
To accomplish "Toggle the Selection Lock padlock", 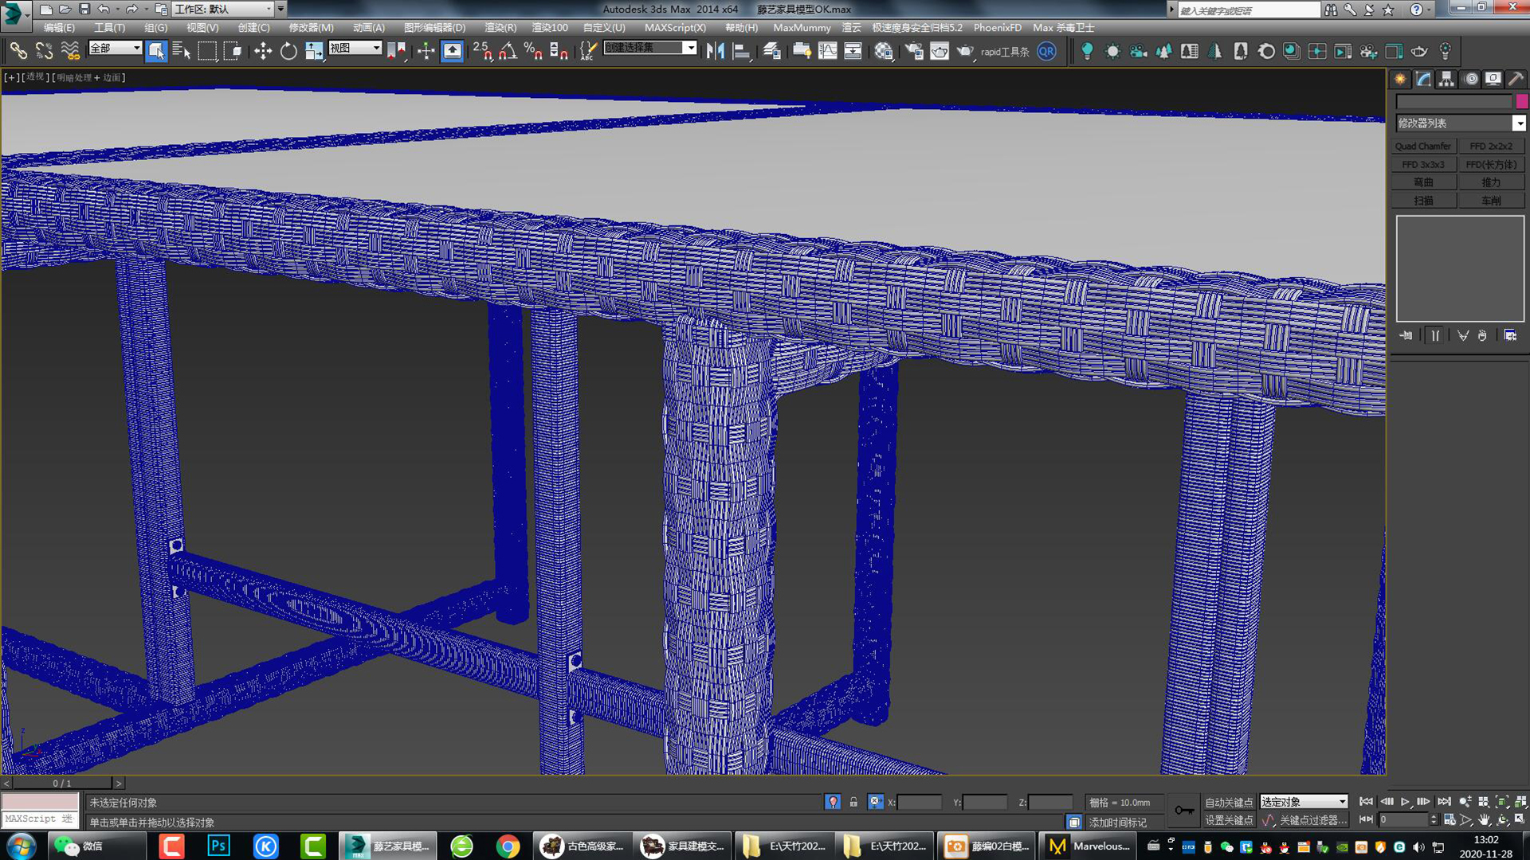I will click(x=853, y=802).
